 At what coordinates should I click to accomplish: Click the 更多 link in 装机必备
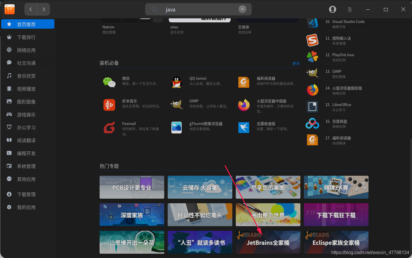coord(296,63)
